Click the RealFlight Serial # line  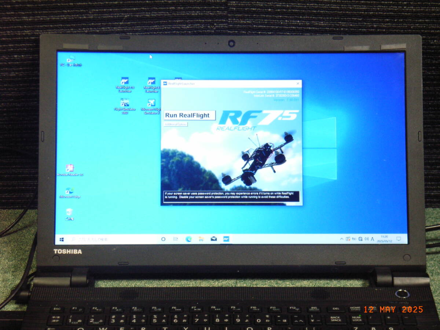pos(271,92)
